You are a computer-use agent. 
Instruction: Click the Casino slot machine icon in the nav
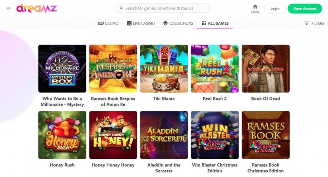pos(101,23)
